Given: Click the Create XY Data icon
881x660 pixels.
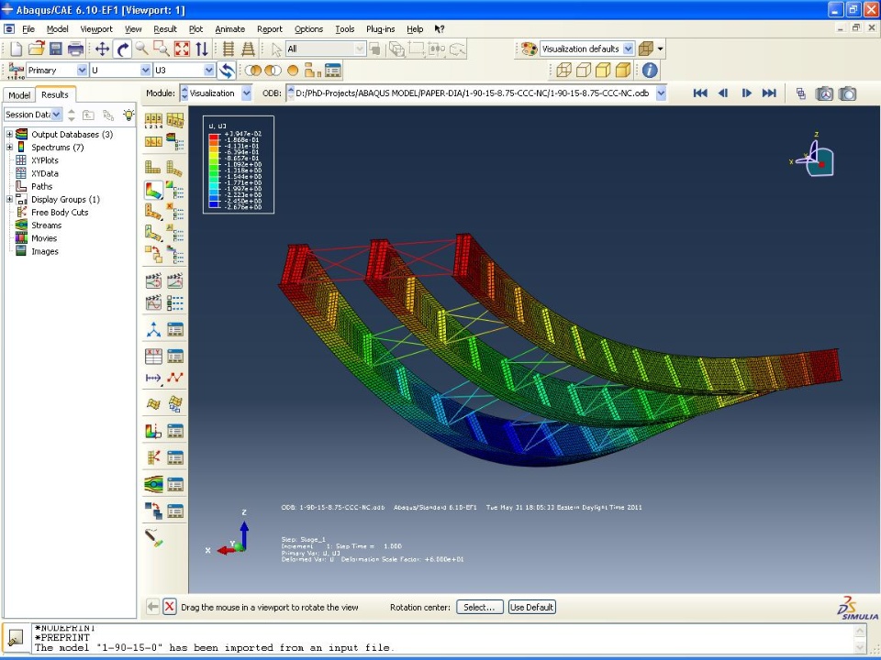Looking at the screenshot, I should [153, 357].
